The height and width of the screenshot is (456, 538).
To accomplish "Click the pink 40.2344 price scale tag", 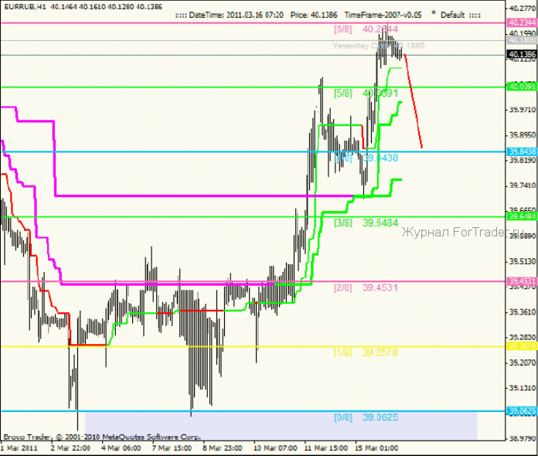I will pos(522,22).
